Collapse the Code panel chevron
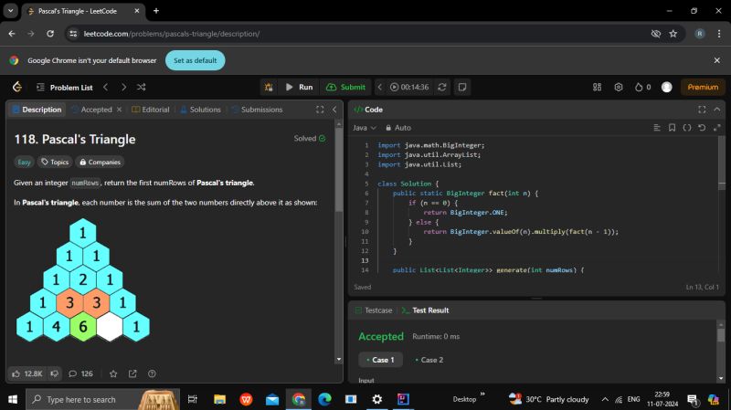 (717, 110)
